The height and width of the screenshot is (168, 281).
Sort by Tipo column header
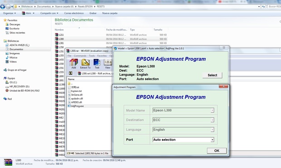coord(132,30)
